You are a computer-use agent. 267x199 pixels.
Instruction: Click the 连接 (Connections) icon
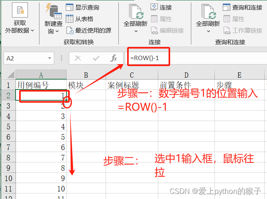[x=154, y=7]
